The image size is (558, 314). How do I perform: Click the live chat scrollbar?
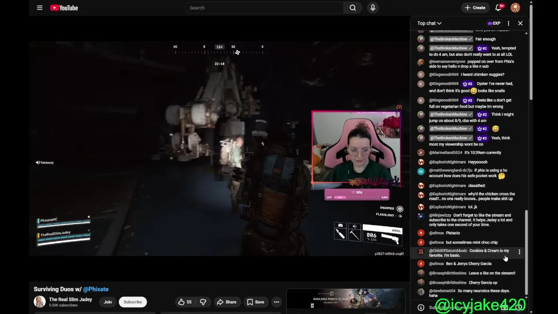tap(526, 253)
